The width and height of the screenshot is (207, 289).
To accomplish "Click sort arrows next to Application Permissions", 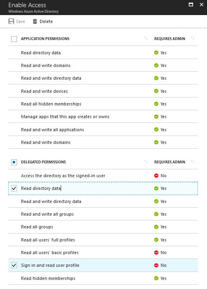I will pos(146,38).
